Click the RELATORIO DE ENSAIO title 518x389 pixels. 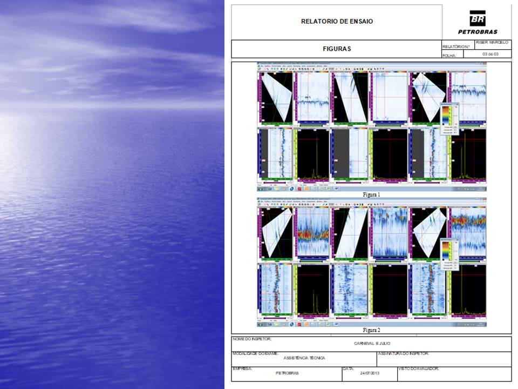pyautogui.click(x=337, y=22)
